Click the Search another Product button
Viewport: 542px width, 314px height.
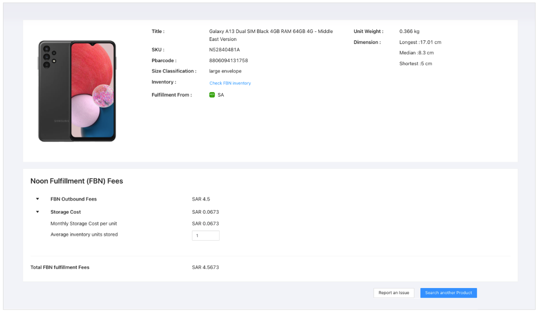point(448,293)
